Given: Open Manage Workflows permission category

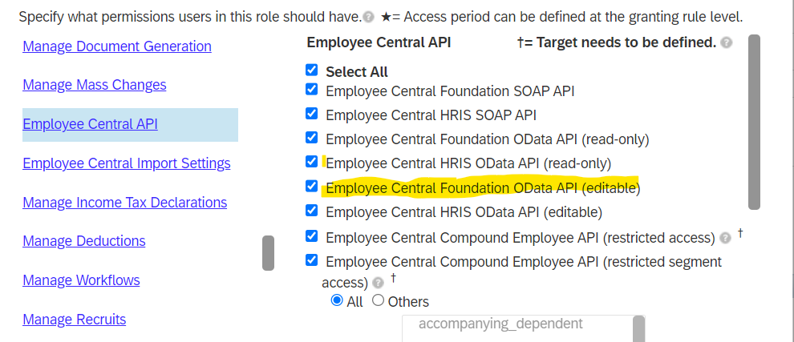Looking at the screenshot, I should (x=81, y=280).
